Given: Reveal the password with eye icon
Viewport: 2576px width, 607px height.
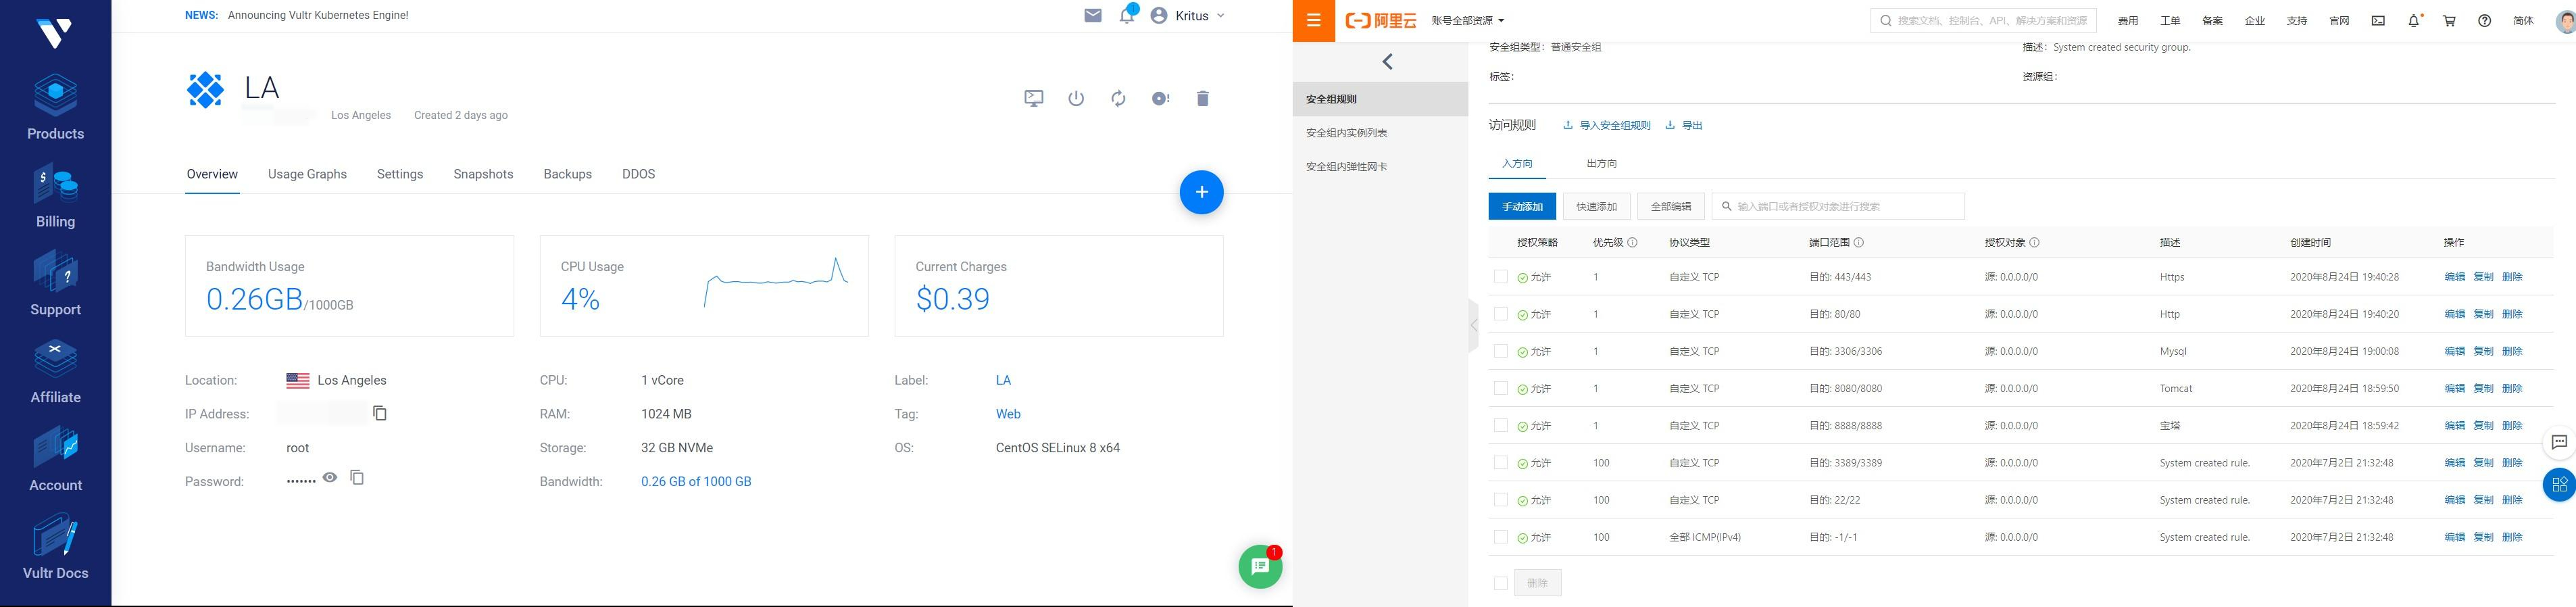Looking at the screenshot, I should tap(329, 478).
